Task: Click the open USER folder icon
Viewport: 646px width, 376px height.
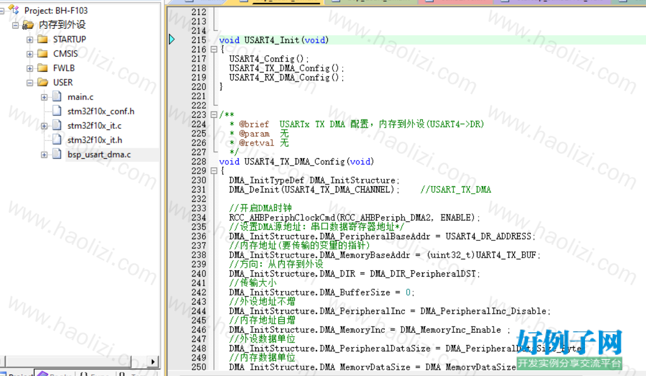Action: point(43,82)
